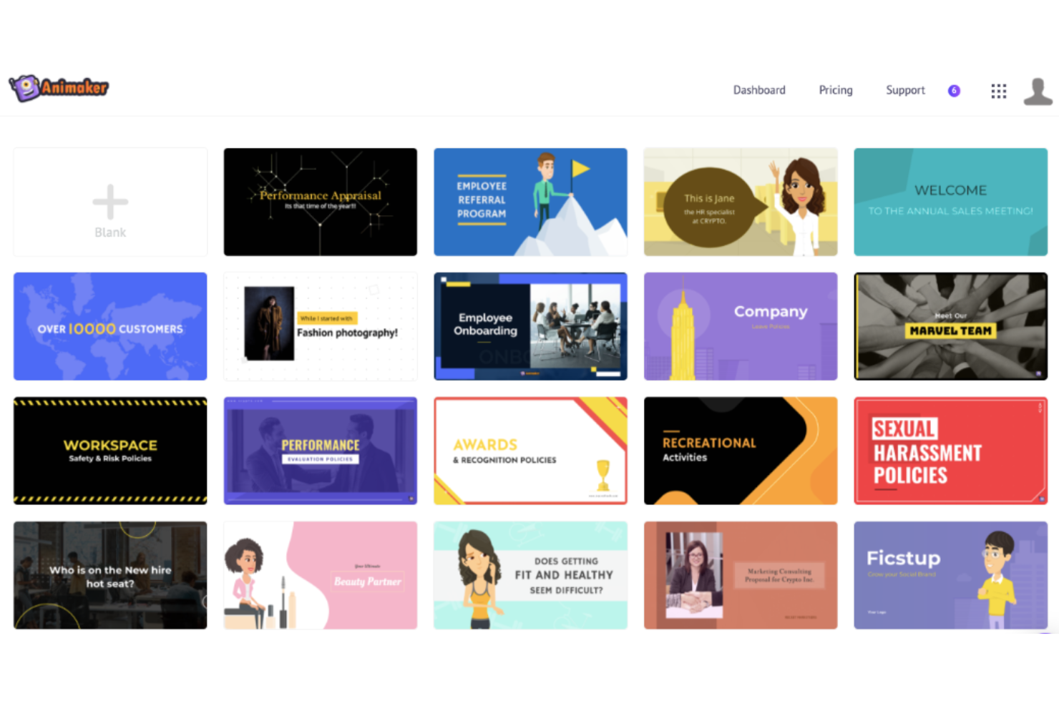Open the Support page

pyautogui.click(x=905, y=90)
